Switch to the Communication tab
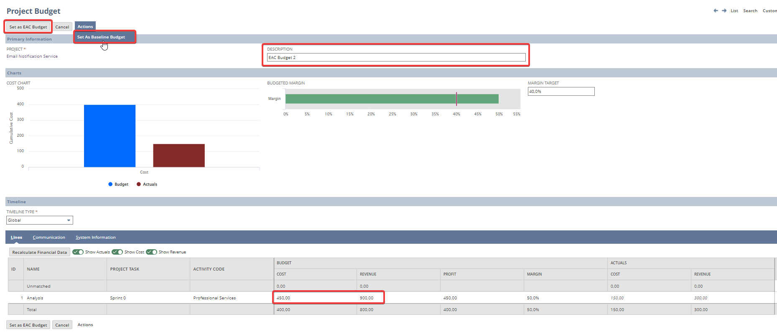Screen dimensions: 777x332 pyautogui.click(x=49, y=238)
